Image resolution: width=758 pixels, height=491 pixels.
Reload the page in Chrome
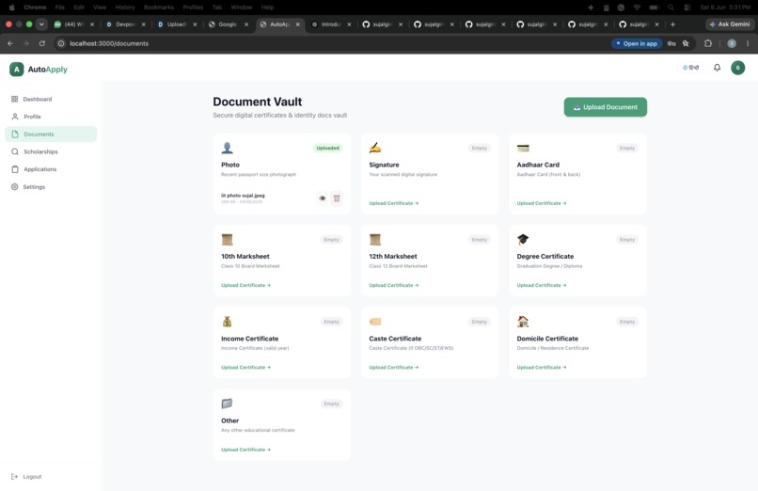click(42, 43)
